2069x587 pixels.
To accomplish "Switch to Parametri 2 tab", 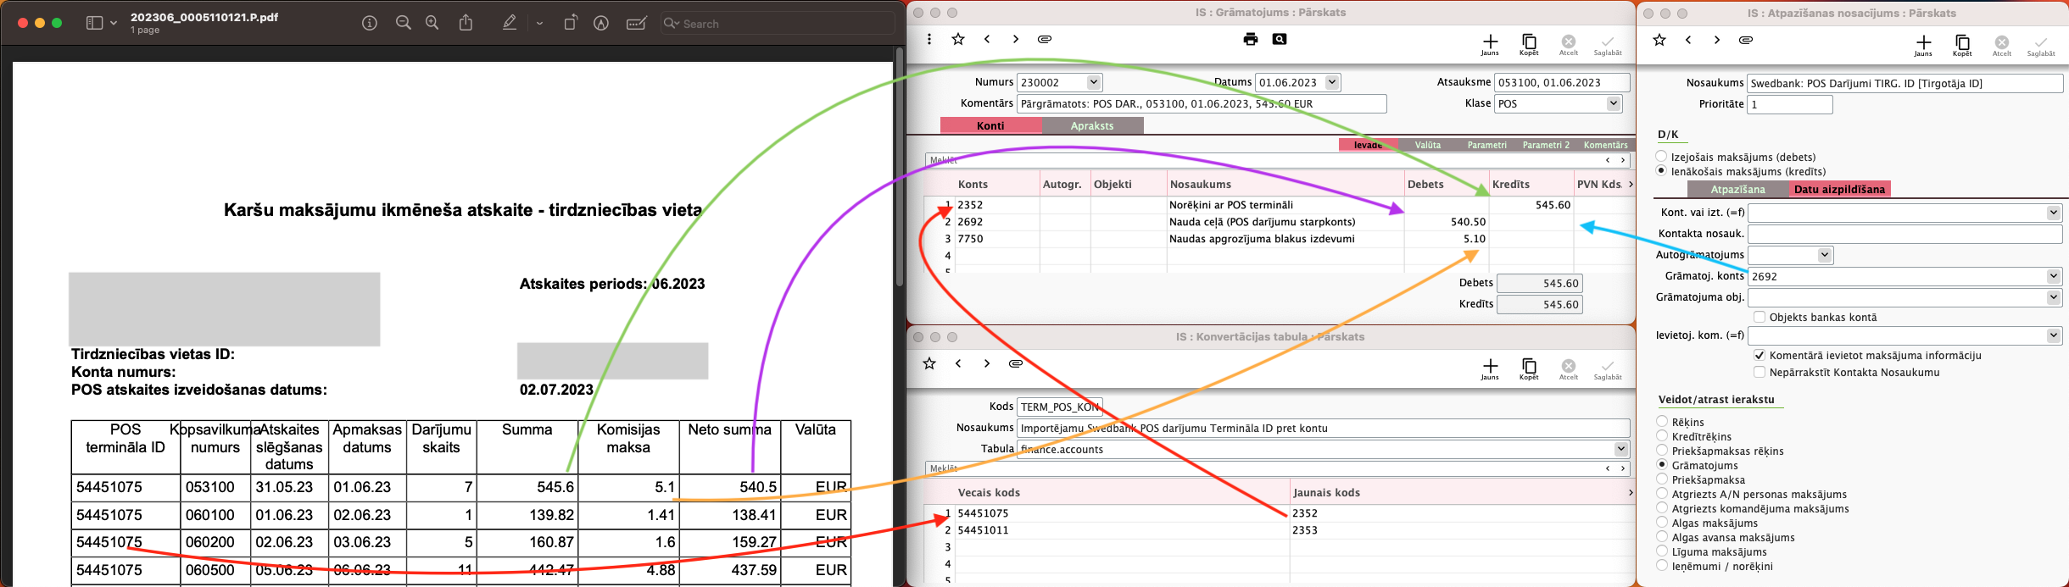I will [x=1546, y=145].
